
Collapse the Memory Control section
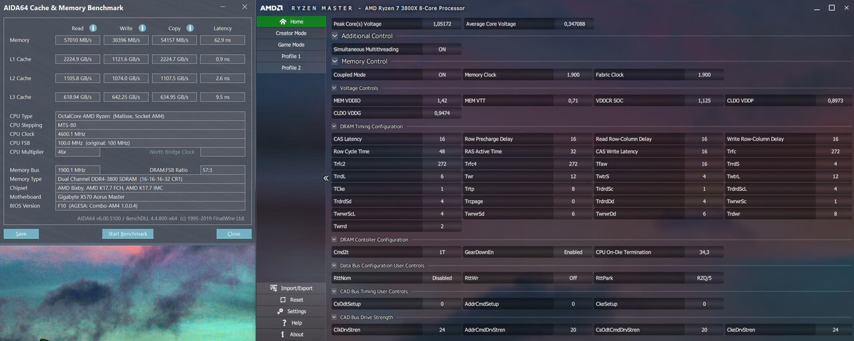point(335,61)
